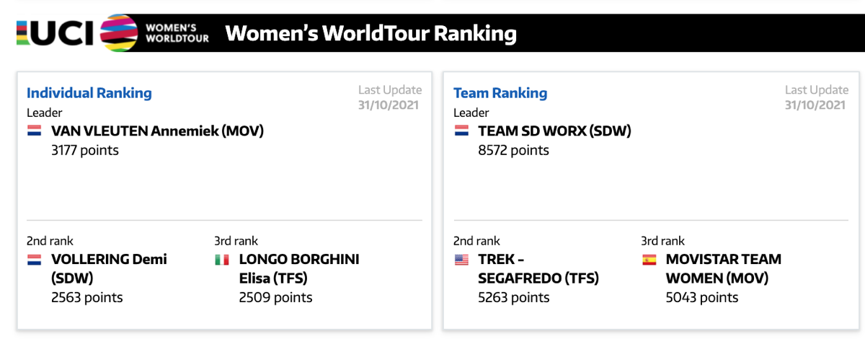Select TREK - SEGAFREDO (TFS) team
Viewport: 865px width, 339px height.
(x=538, y=268)
